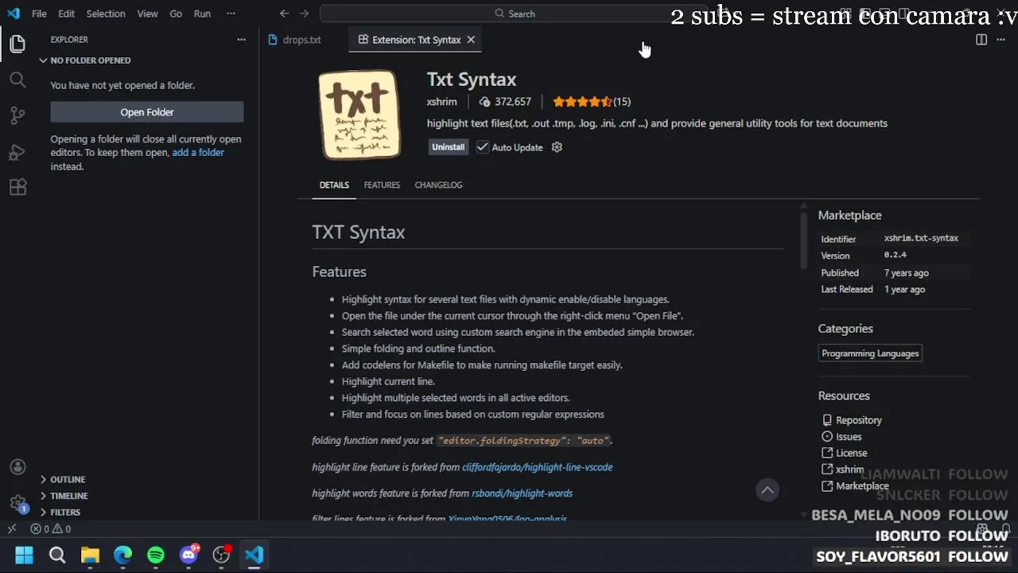
Task: Click the scroll-to-top arrow button
Action: click(767, 490)
